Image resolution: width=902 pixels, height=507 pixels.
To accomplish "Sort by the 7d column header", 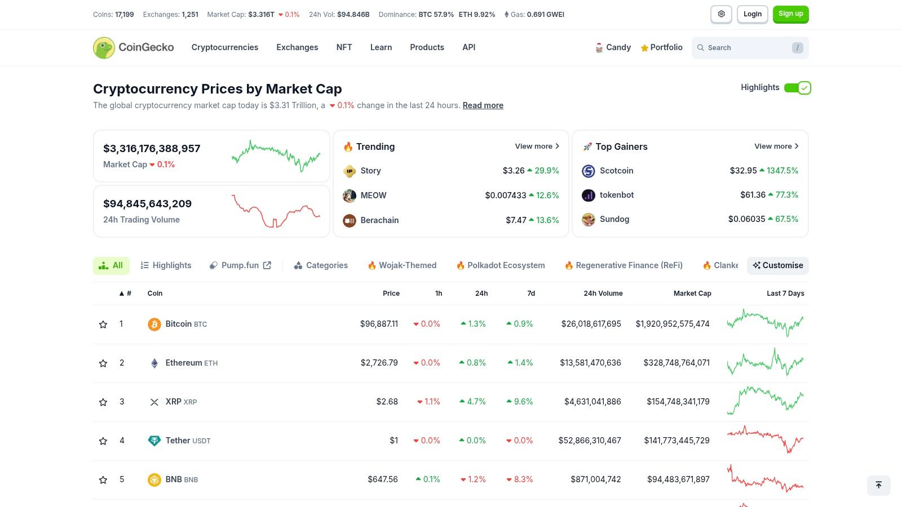I will coord(531,293).
